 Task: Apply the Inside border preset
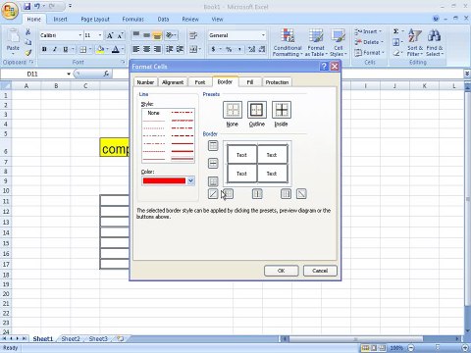pyautogui.click(x=282, y=110)
